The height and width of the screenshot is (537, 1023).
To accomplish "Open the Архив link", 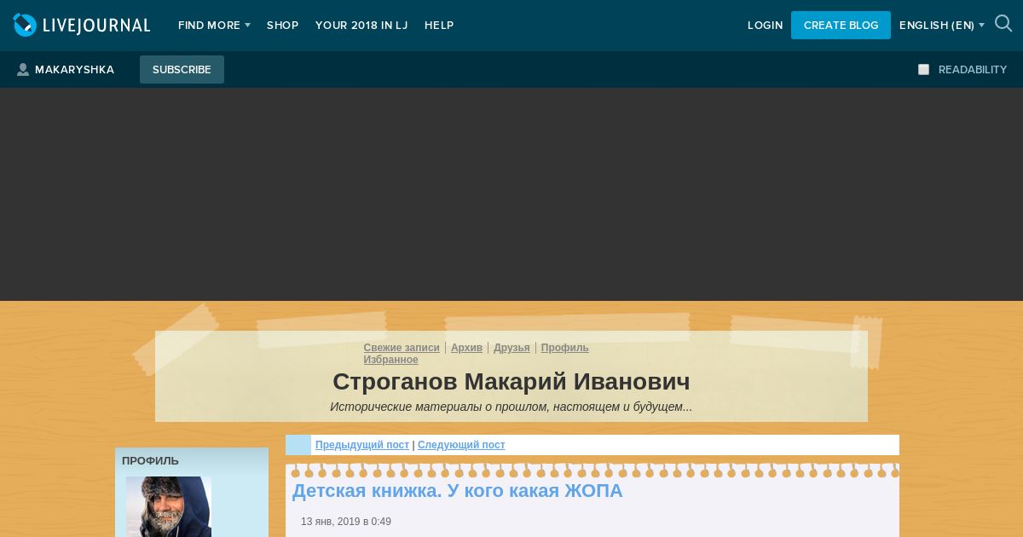I will pyautogui.click(x=466, y=348).
